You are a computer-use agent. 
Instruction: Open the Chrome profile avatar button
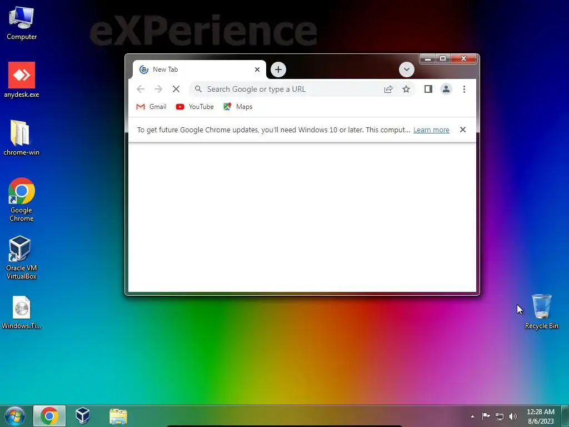(446, 89)
